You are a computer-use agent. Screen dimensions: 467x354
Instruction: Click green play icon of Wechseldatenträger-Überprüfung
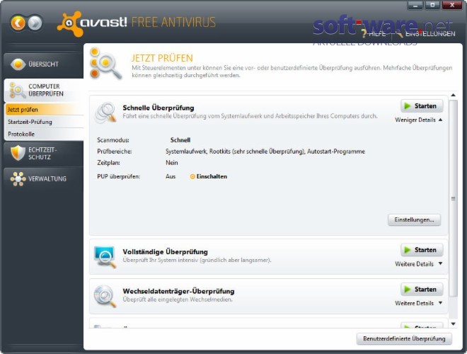point(407,290)
